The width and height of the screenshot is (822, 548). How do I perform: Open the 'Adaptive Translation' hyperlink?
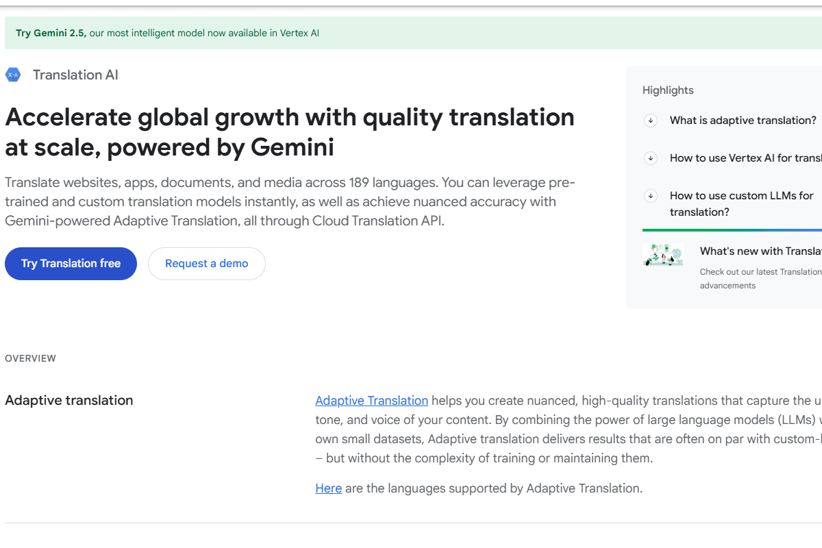coord(372,401)
